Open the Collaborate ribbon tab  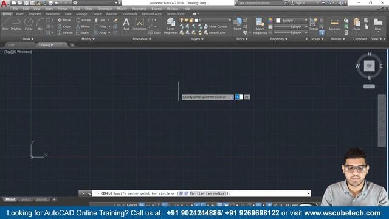pyautogui.click(x=129, y=14)
